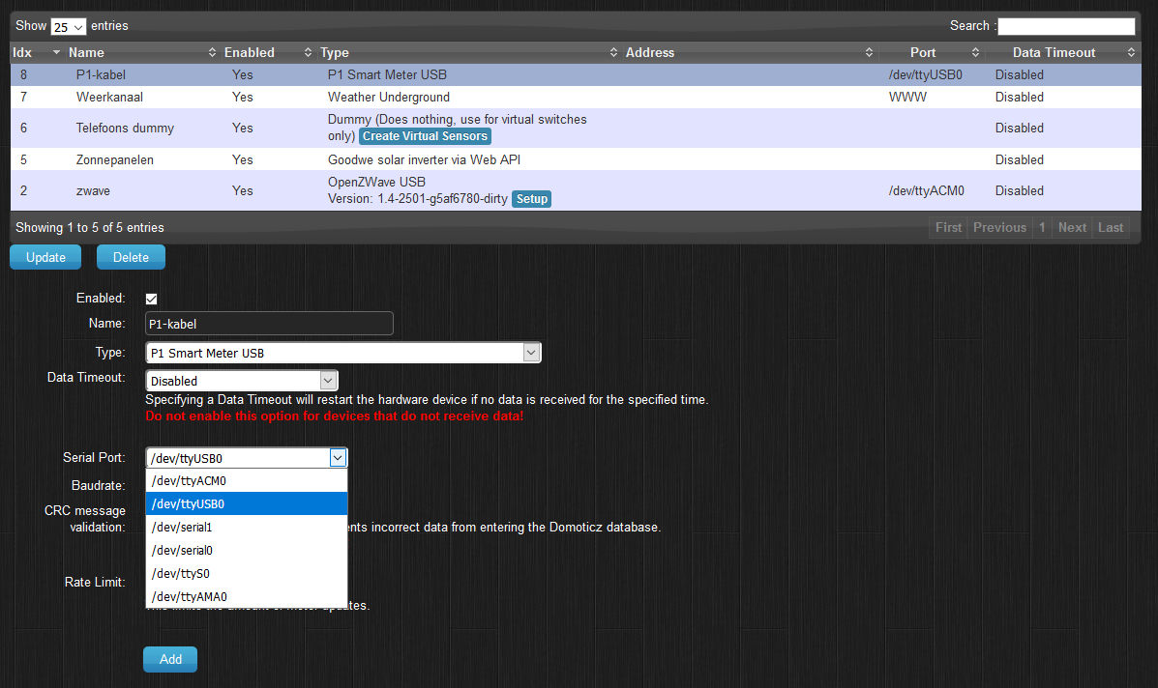Viewport: 1158px width, 688px height.
Task: Open the Type dropdown
Action: [343, 353]
